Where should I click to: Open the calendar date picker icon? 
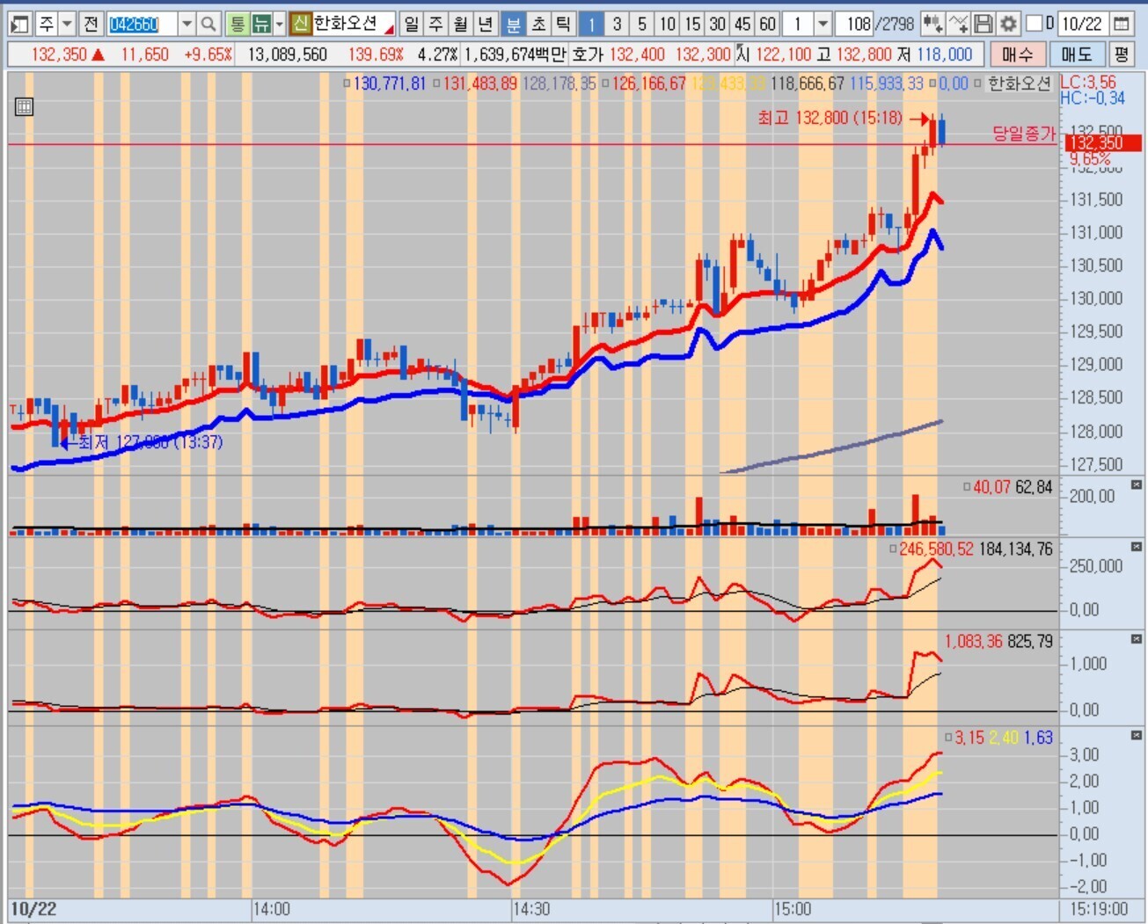pyautogui.click(x=1122, y=24)
